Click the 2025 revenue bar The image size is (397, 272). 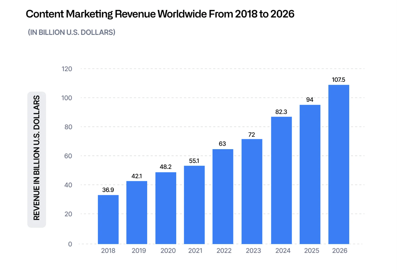coord(310,174)
